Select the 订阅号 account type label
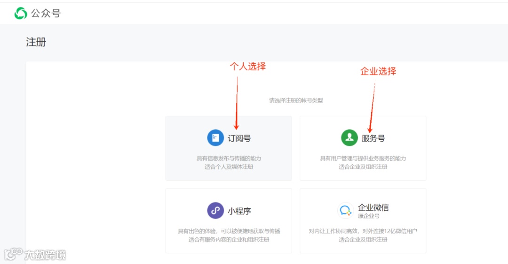Image resolution: width=508 pixels, height=264 pixels. point(239,138)
